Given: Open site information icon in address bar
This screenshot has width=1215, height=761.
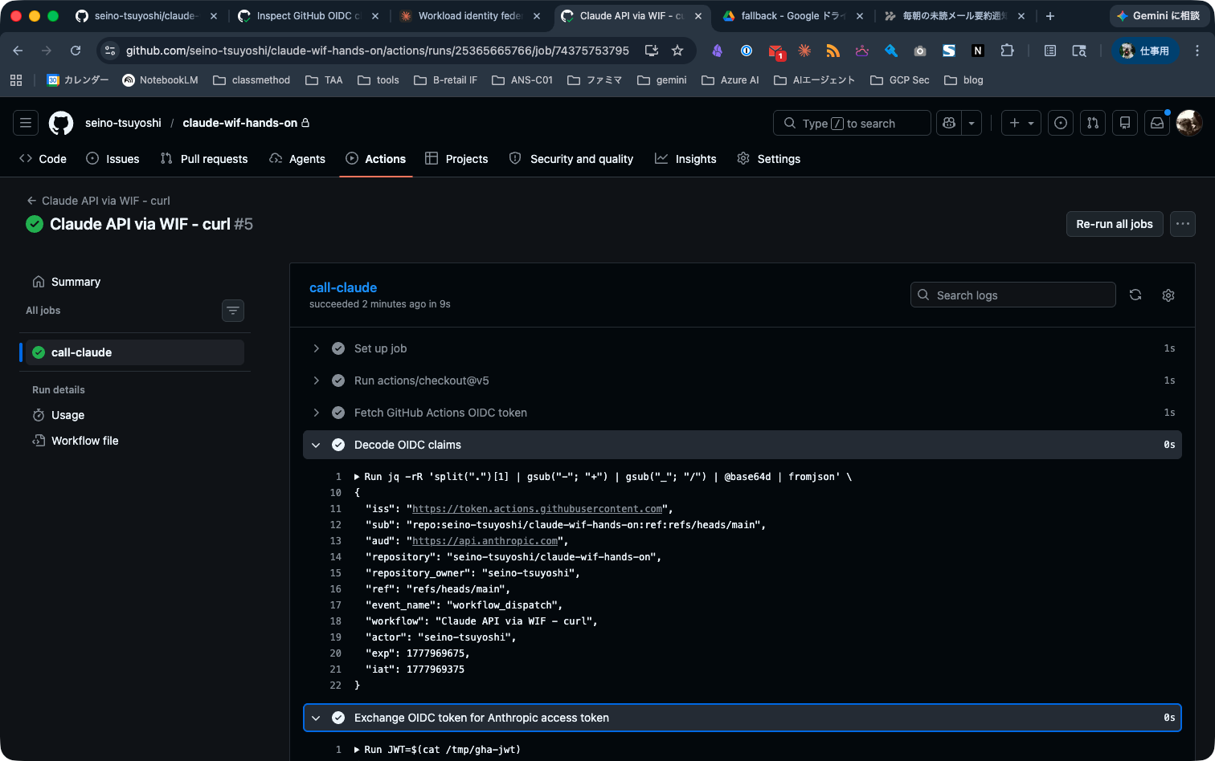Looking at the screenshot, I should click(x=111, y=51).
